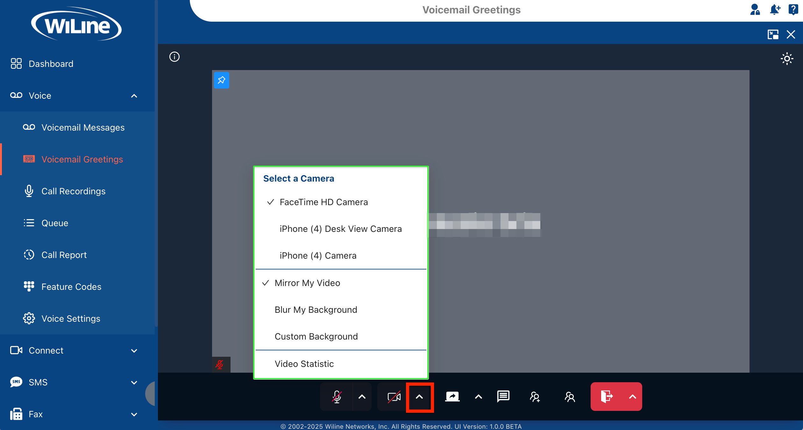Click the red leave meeting button
Viewport: 803px width, 430px height.
click(607, 397)
